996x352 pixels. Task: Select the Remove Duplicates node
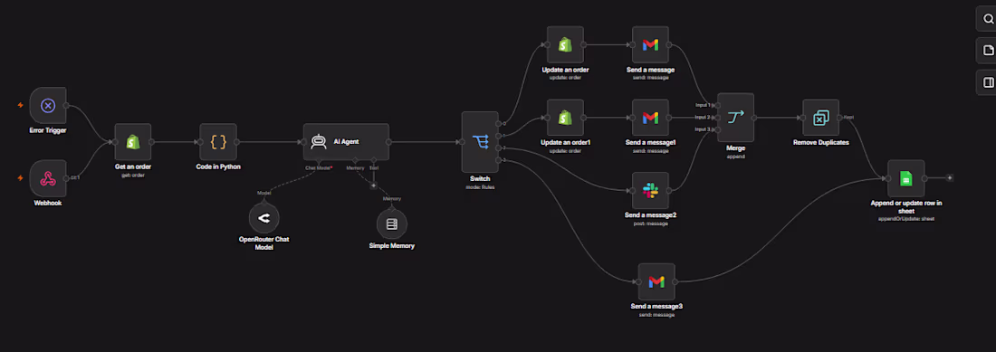pos(820,118)
